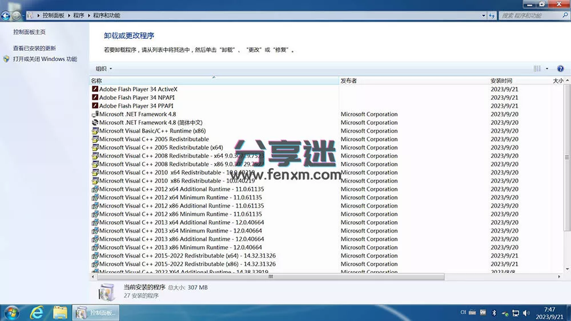Open 查看已安装的更新 link
Screen dimensions: 571x321
click(x=35, y=48)
